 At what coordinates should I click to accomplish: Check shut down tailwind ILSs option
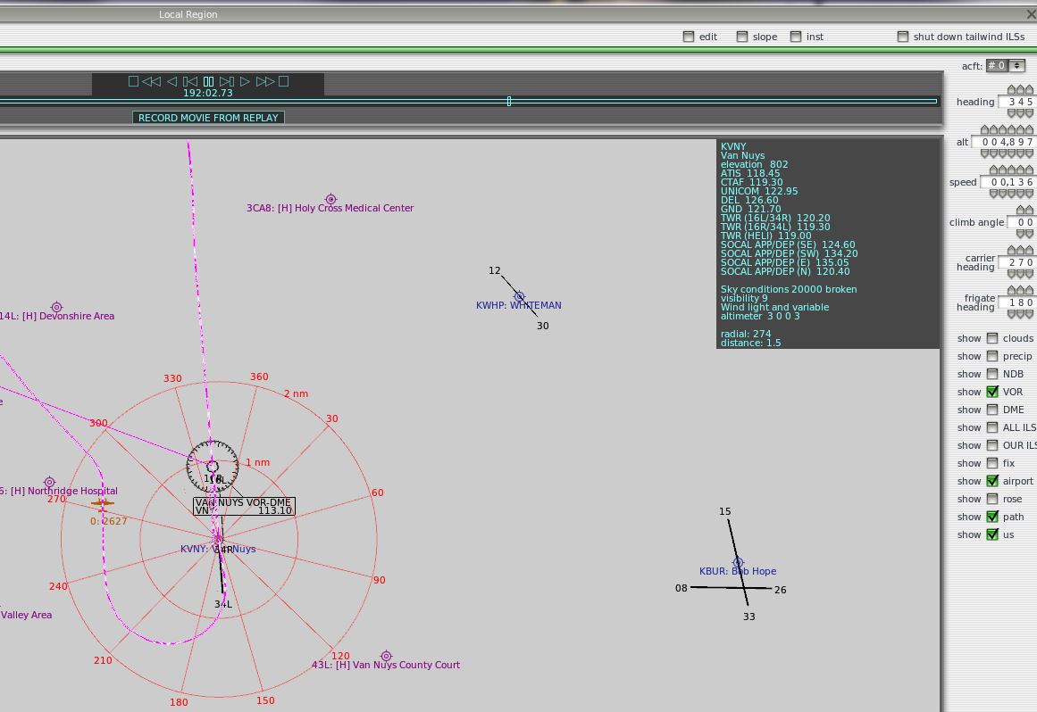click(x=903, y=37)
